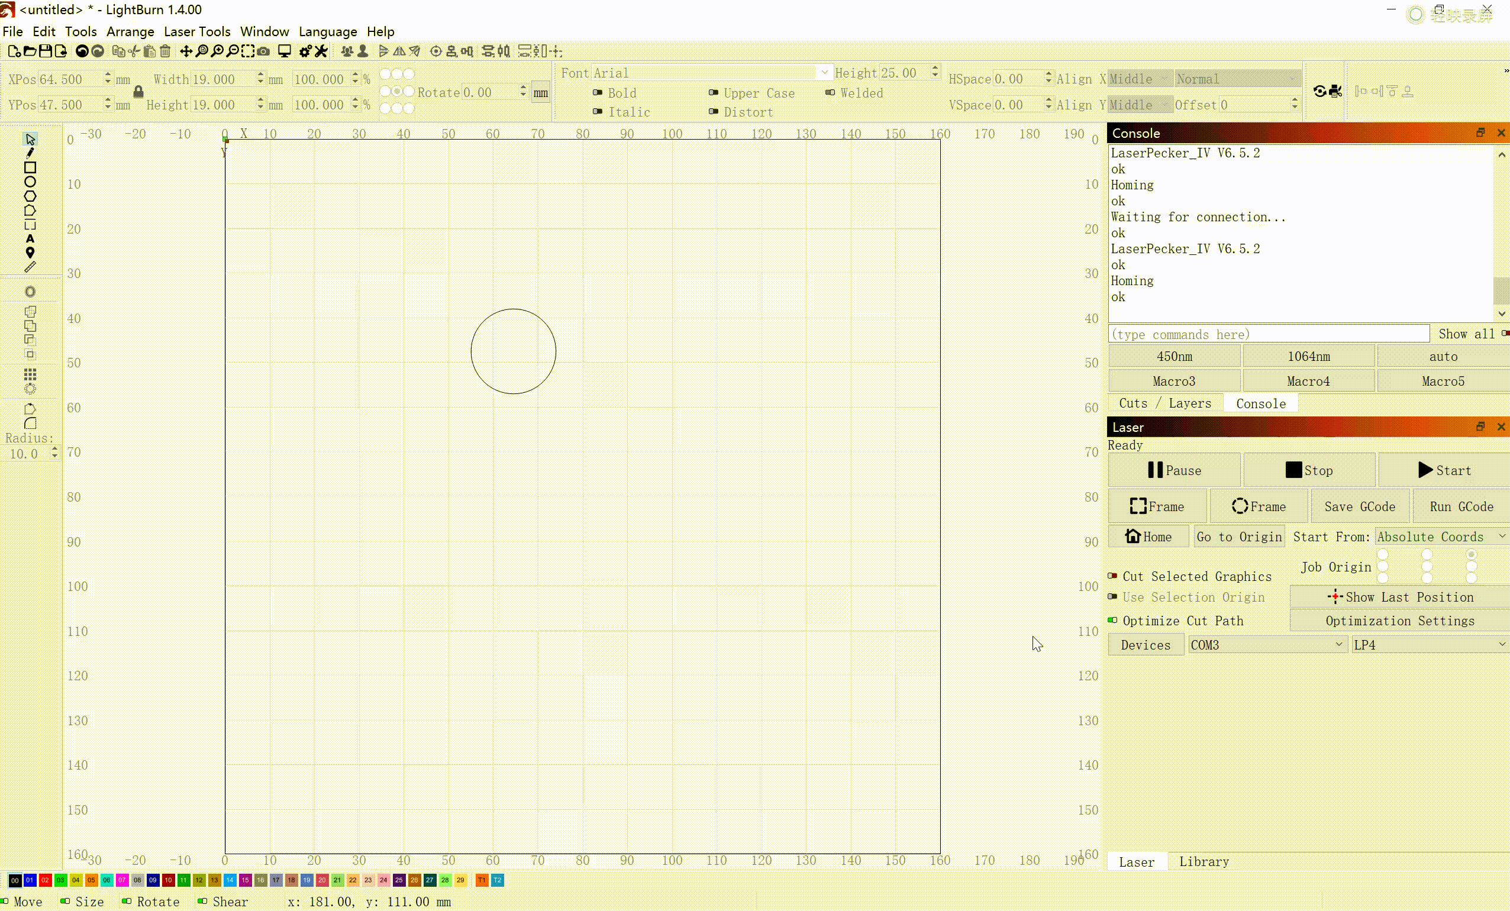Viewport: 1510px width, 911px height.
Task: Select the Create Text tool
Action: point(30,239)
